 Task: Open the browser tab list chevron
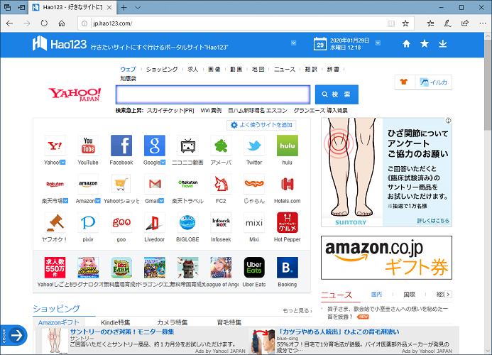pyautogui.click(x=138, y=8)
